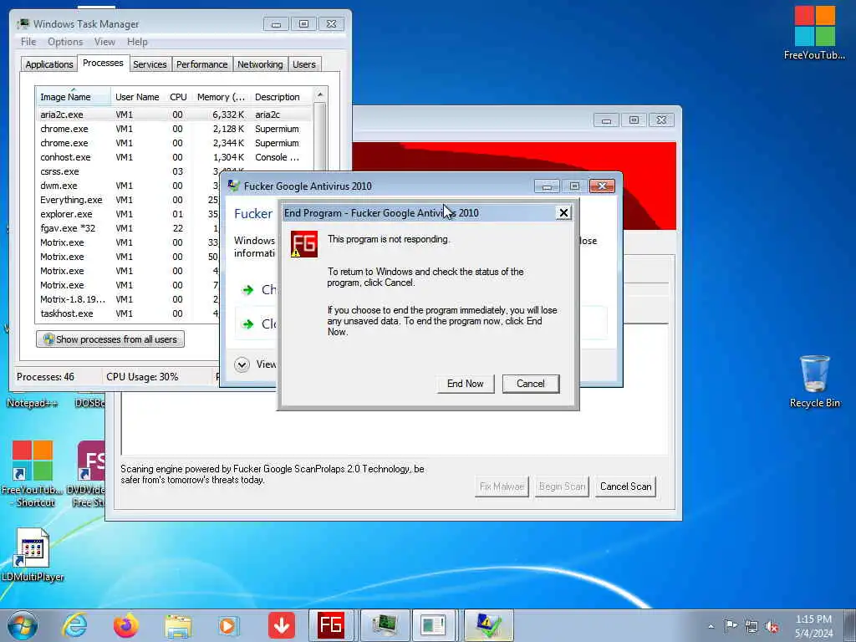Open the LDMultiPlayer desktop shortcut

coord(33,555)
